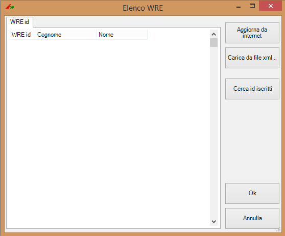Sort list by Nome column header
The width and height of the screenshot is (285, 236).
(x=122, y=35)
